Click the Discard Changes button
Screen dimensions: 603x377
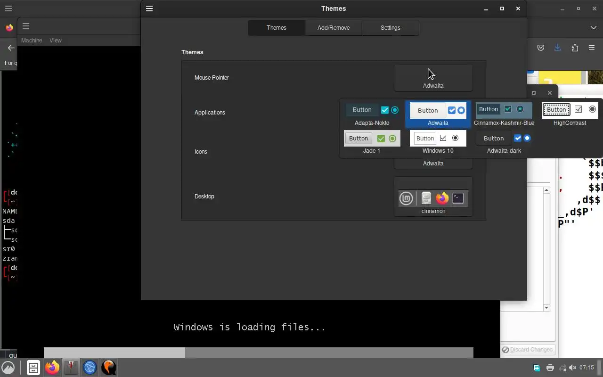pyautogui.click(x=527, y=350)
